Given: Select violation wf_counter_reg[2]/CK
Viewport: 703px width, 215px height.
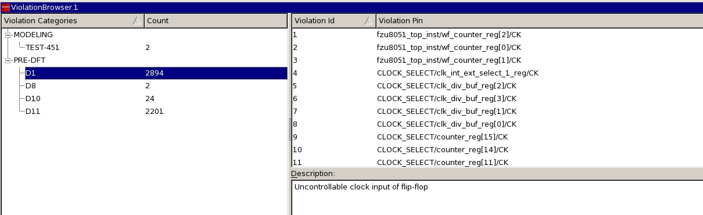Looking at the screenshot, I should 449,35.
